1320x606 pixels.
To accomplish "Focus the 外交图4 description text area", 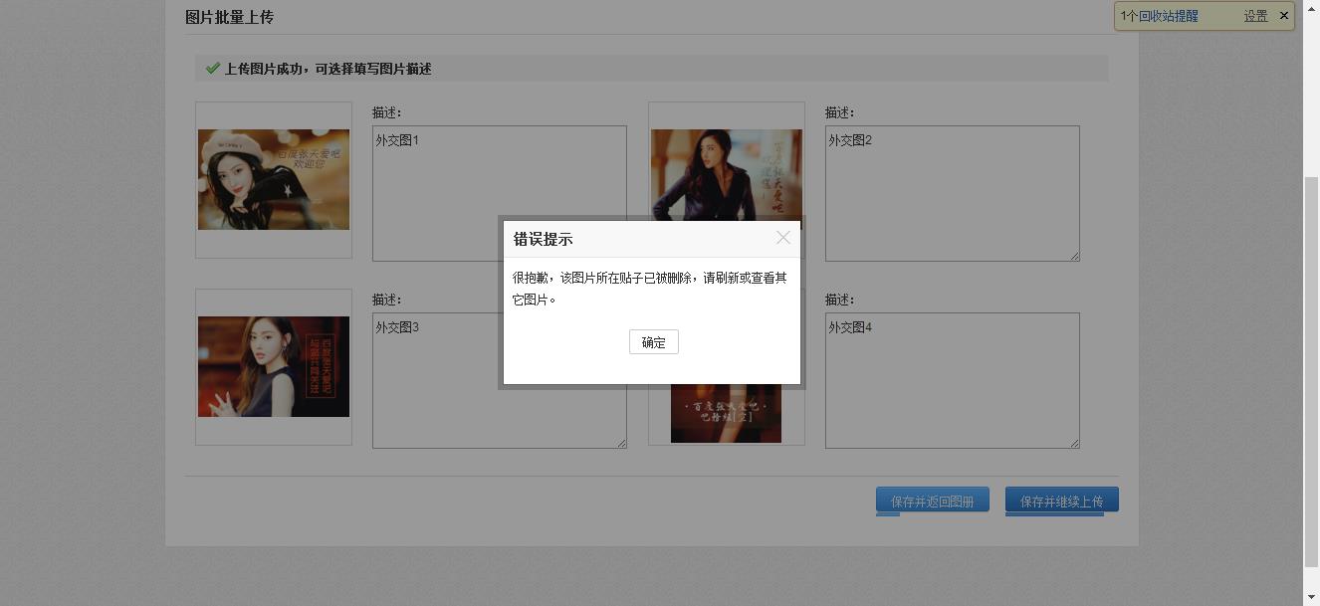I will pos(952,380).
